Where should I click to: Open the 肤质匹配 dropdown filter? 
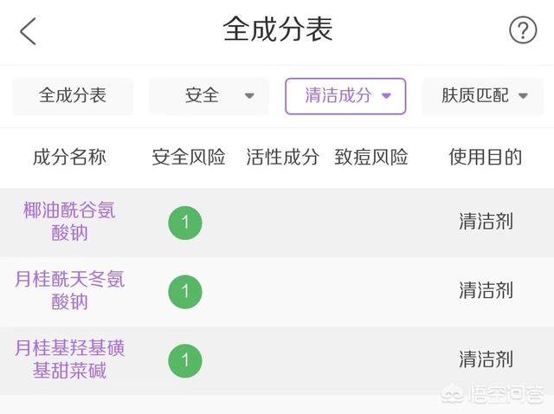pyautogui.click(x=483, y=96)
